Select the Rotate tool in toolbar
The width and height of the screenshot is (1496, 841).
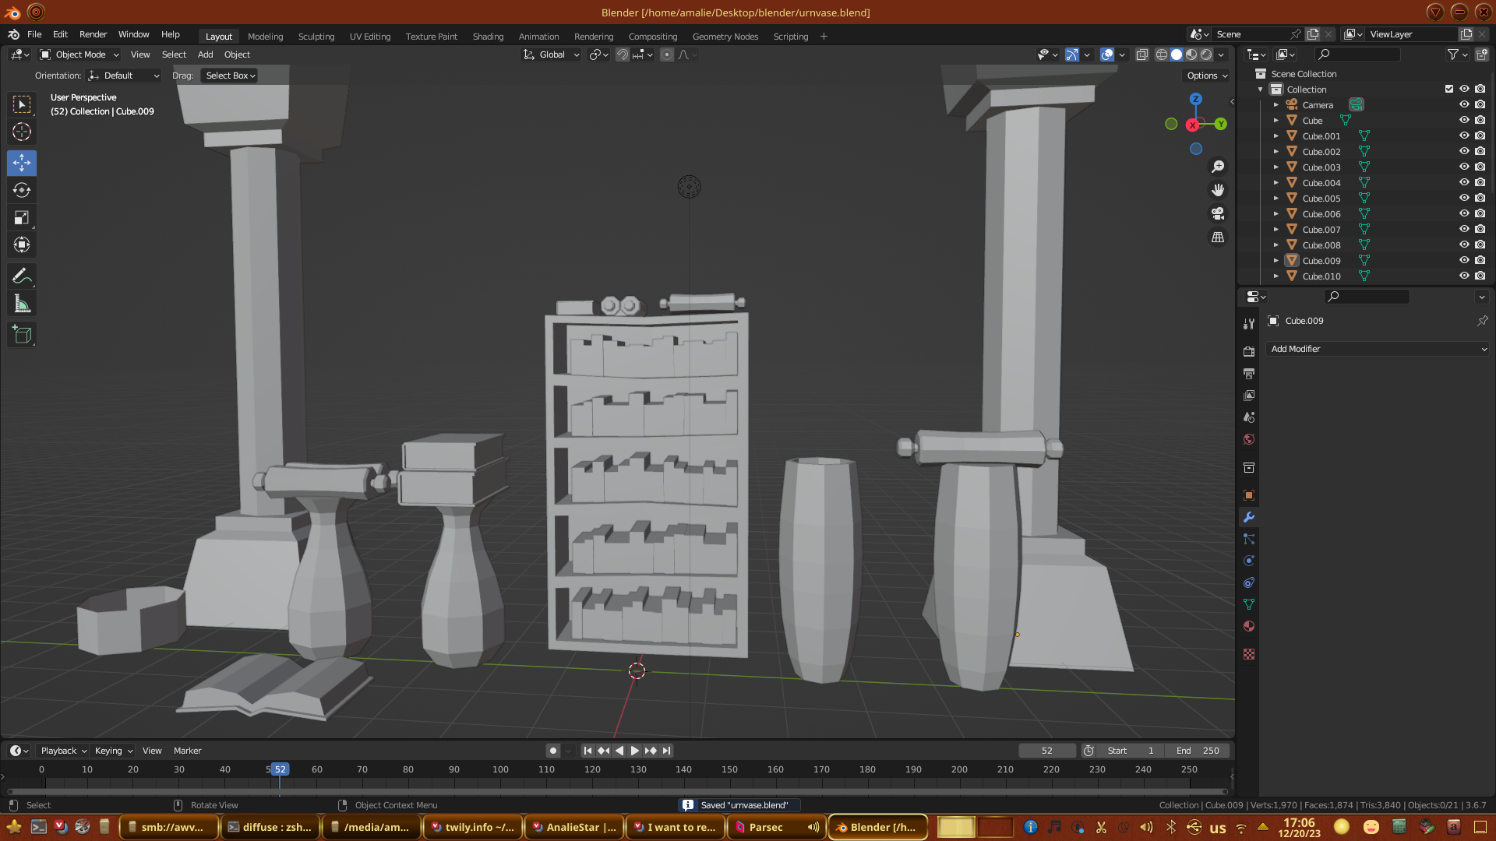coord(22,191)
